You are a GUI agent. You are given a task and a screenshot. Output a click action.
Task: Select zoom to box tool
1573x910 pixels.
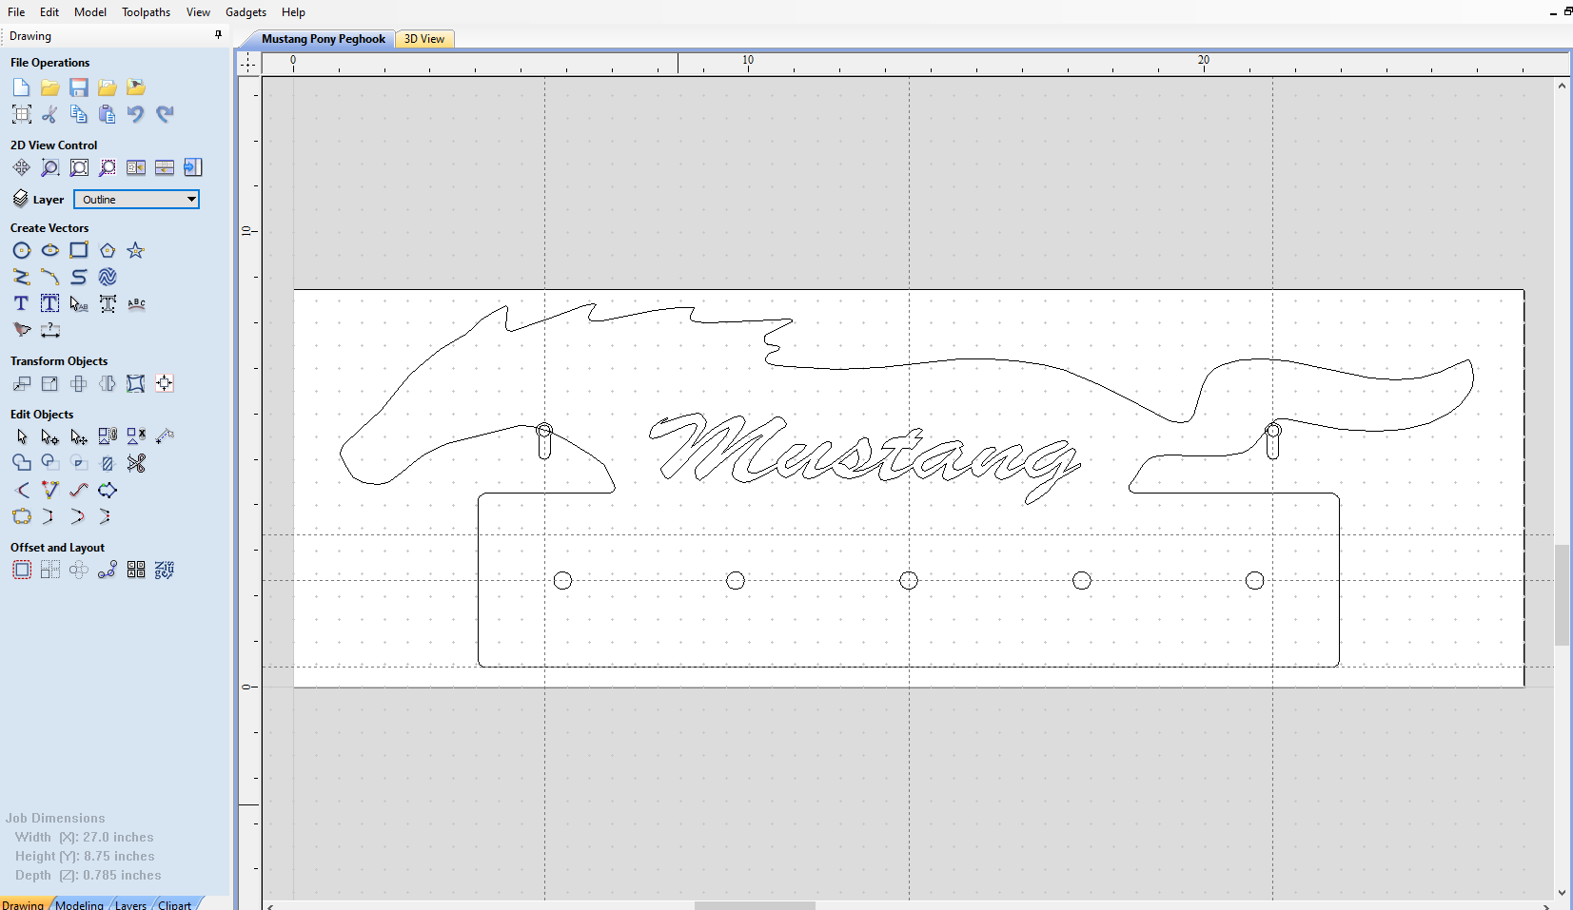pos(49,167)
